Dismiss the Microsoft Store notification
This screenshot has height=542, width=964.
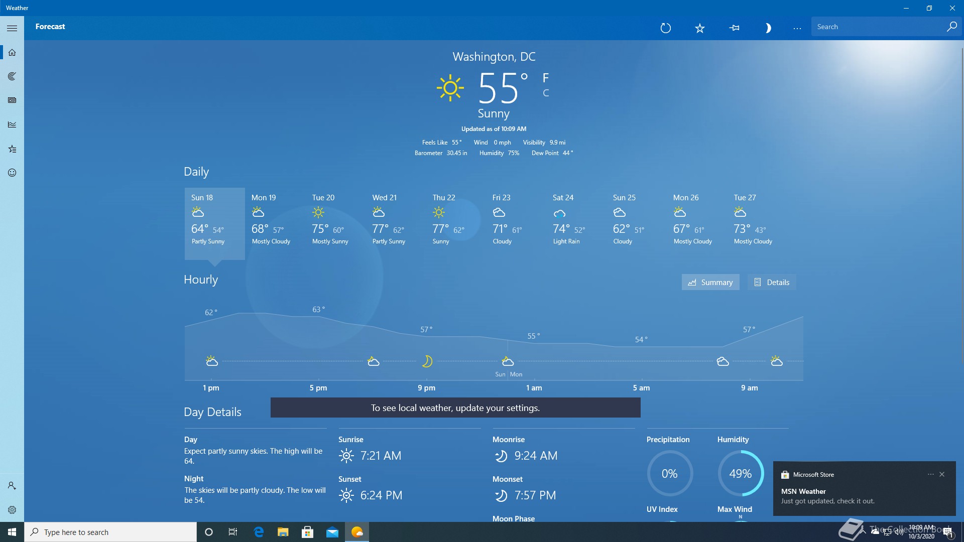(x=942, y=474)
